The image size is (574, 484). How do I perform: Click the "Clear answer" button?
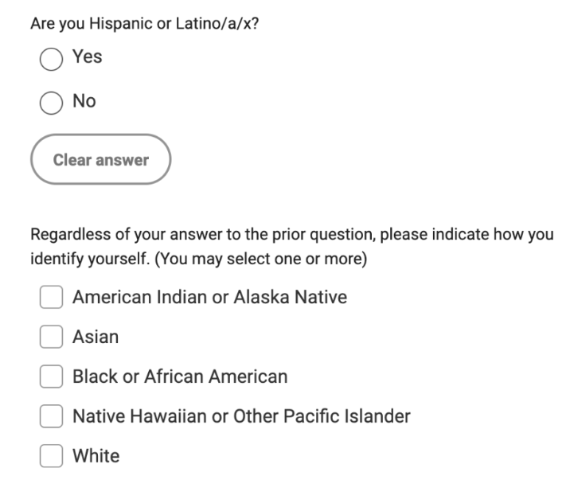(x=100, y=160)
